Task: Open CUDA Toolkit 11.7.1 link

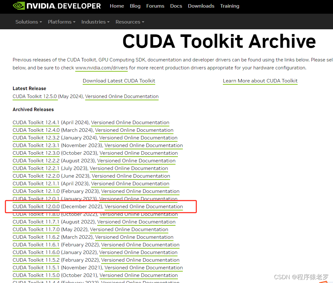Action: (36, 222)
